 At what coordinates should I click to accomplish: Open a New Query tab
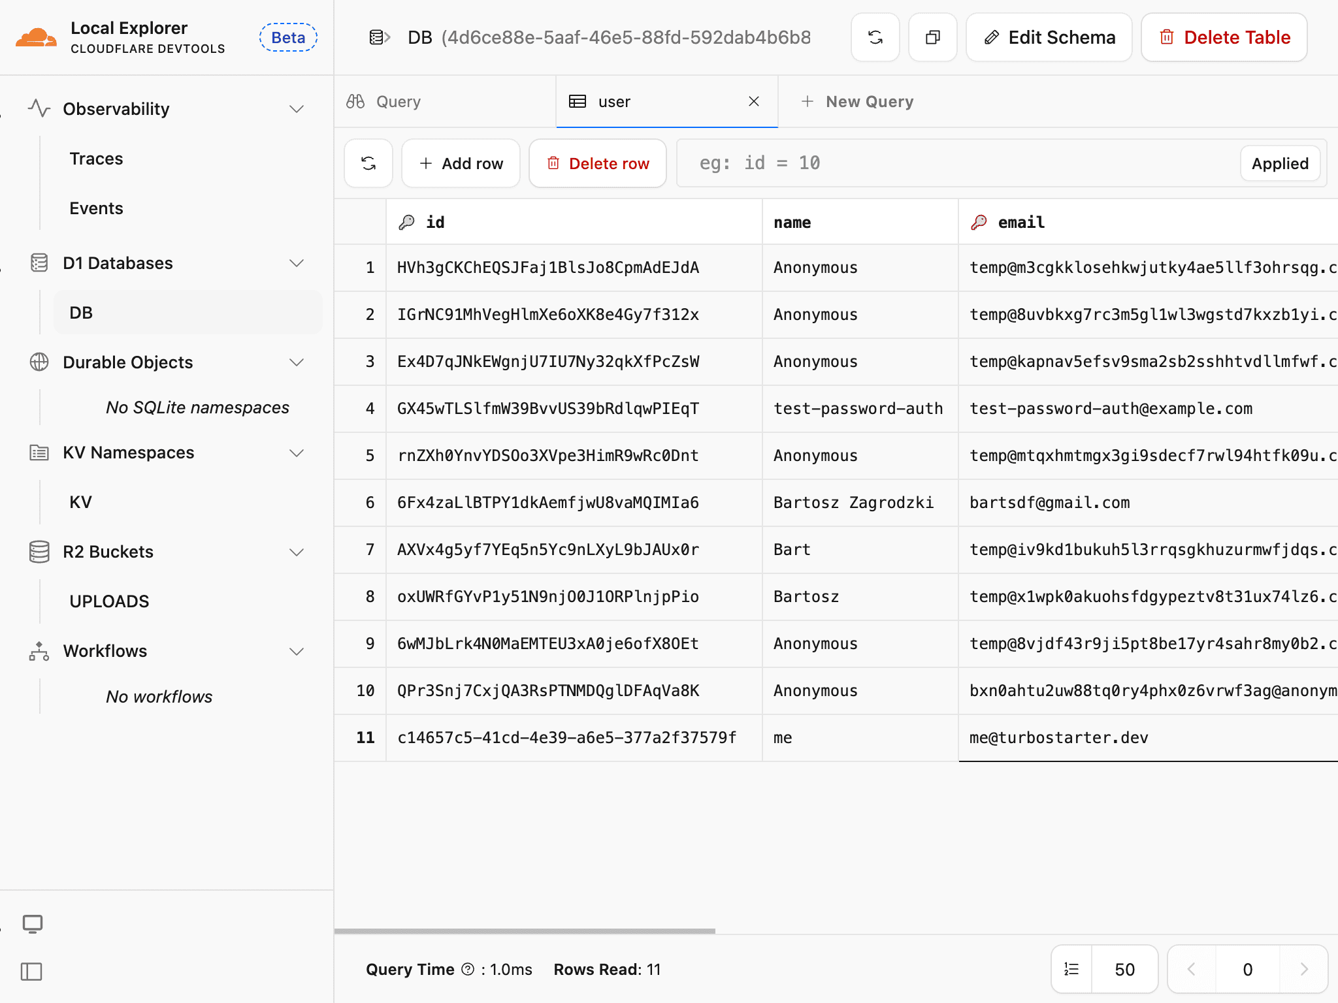pos(857,101)
